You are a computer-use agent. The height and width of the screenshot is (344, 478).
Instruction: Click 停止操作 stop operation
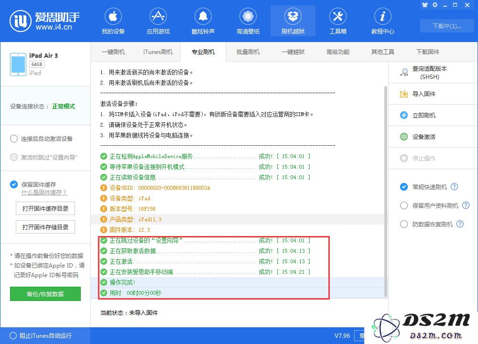pos(433,158)
